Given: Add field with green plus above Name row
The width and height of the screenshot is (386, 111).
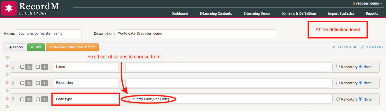Looking at the screenshot, I should (x=7, y=57).
